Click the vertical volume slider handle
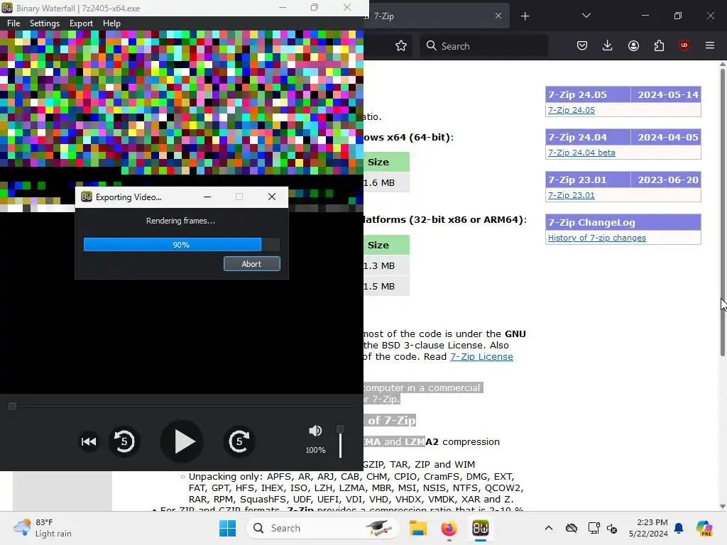Viewport: 727px width, 545px height. [x=340, y=429]
